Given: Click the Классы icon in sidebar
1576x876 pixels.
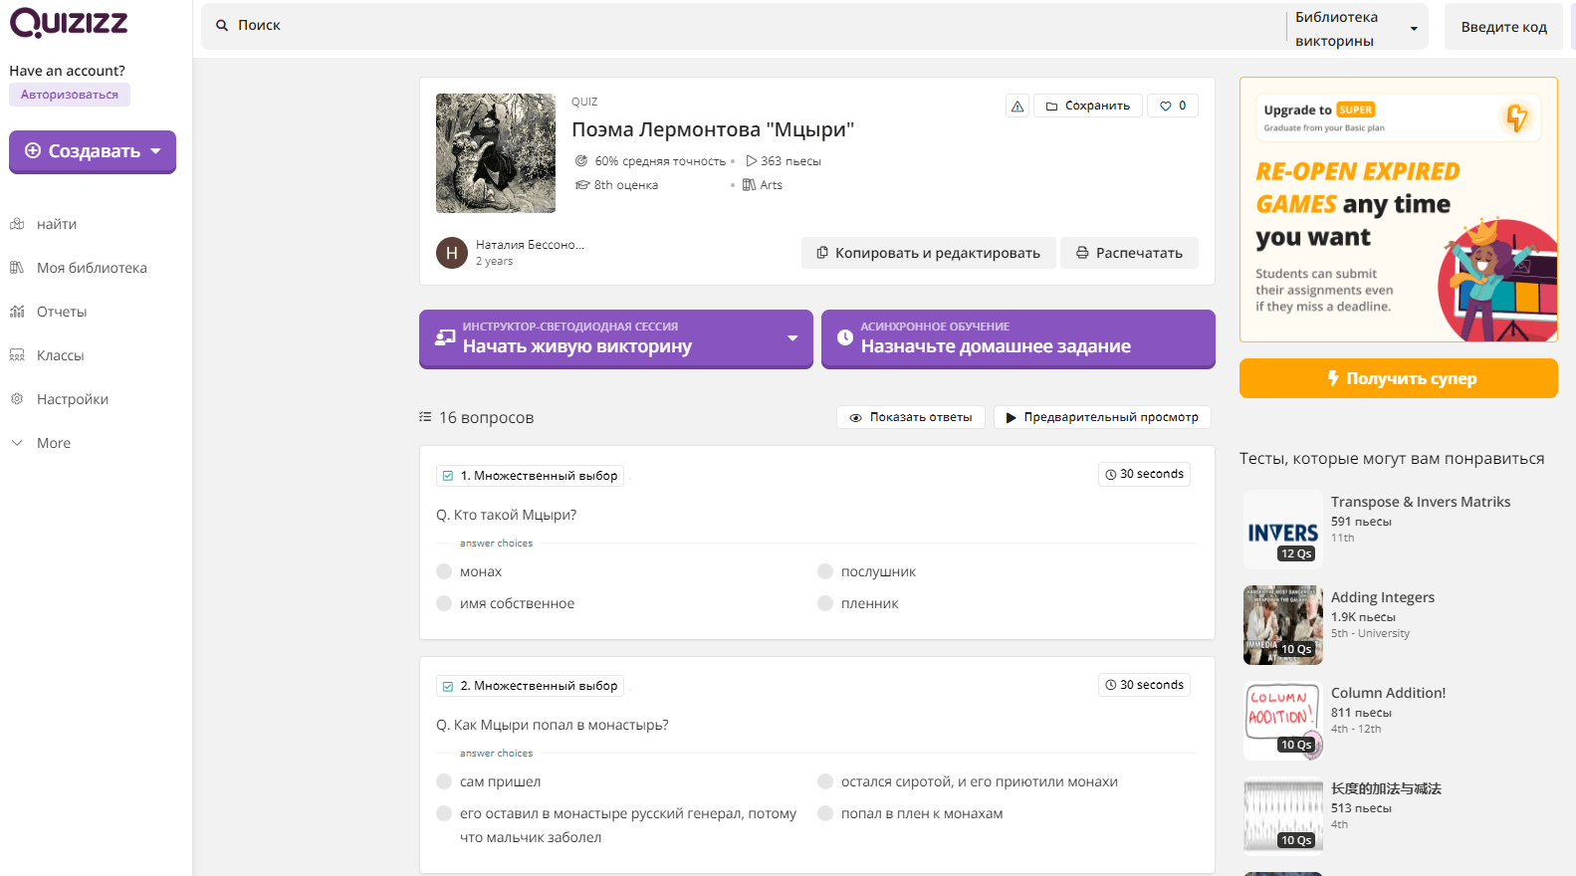Looking at the screenshot, I should 17,355.
